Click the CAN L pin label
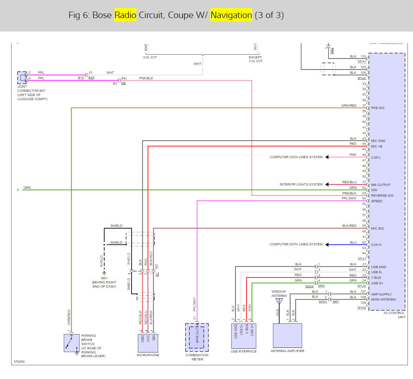 (376, 157)
